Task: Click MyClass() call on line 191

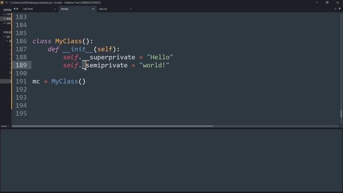Action: 69,81
